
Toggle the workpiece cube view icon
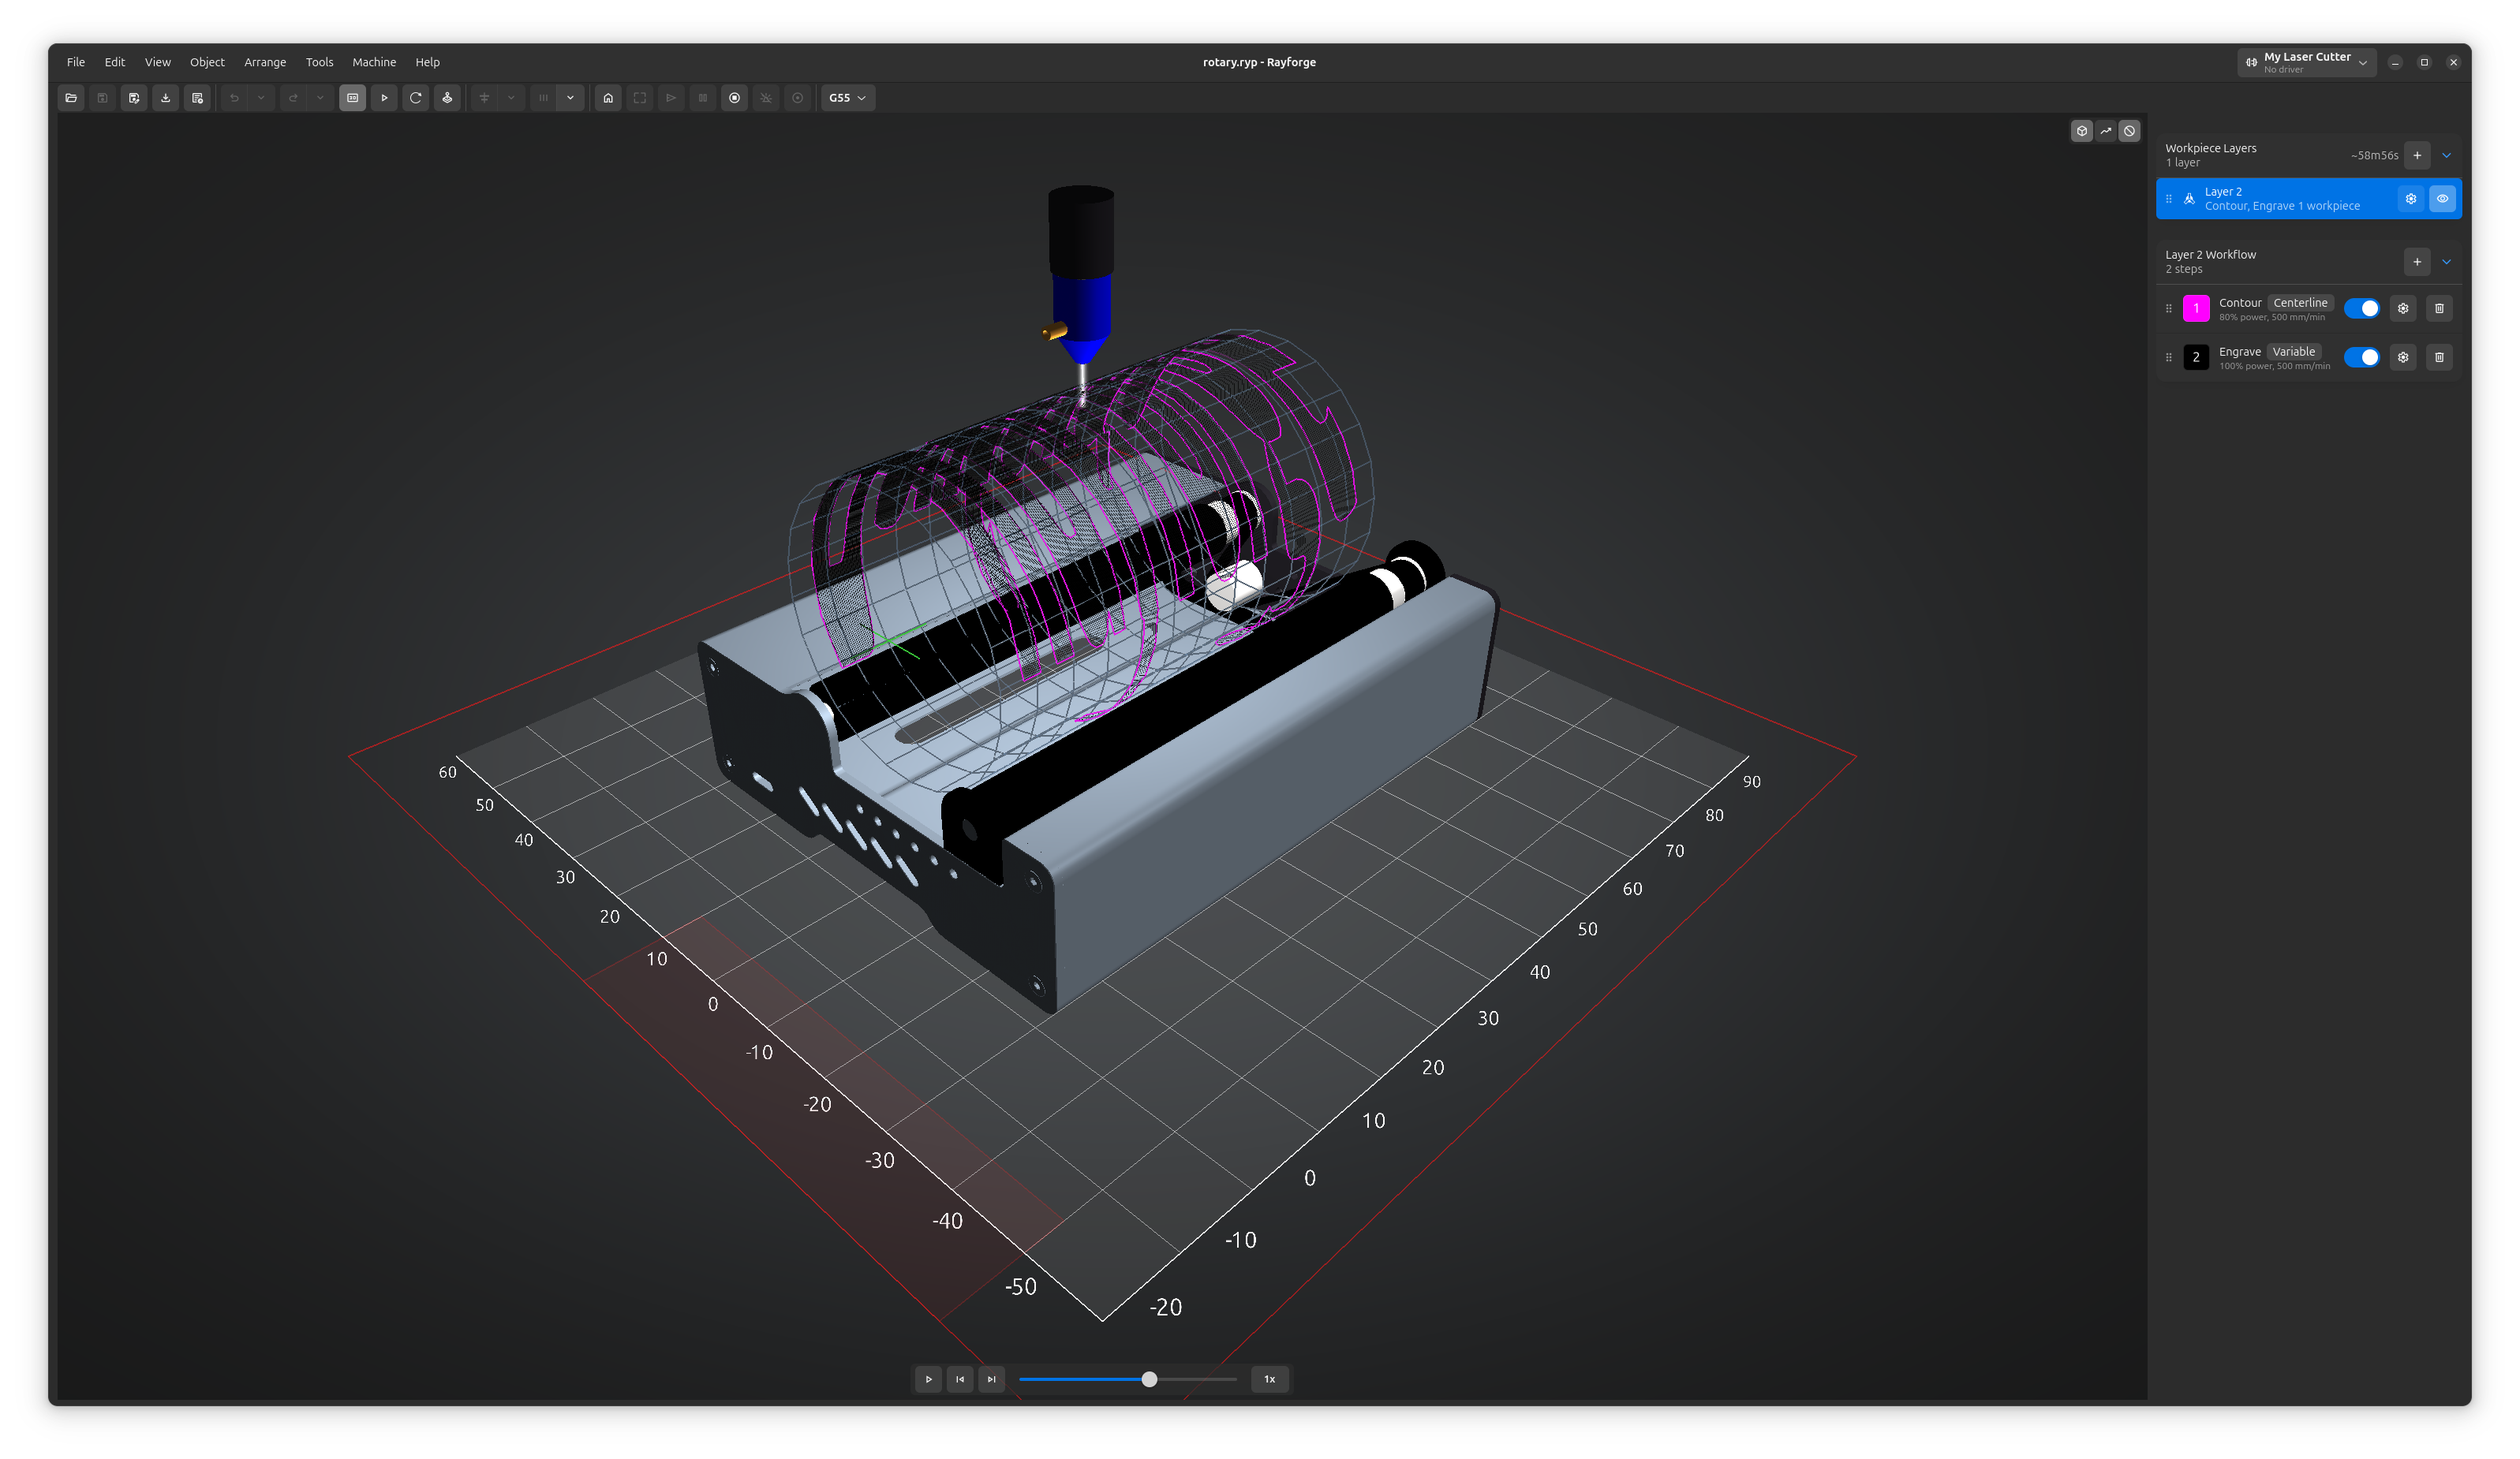pyautogui.click(x=2082, y=131)
